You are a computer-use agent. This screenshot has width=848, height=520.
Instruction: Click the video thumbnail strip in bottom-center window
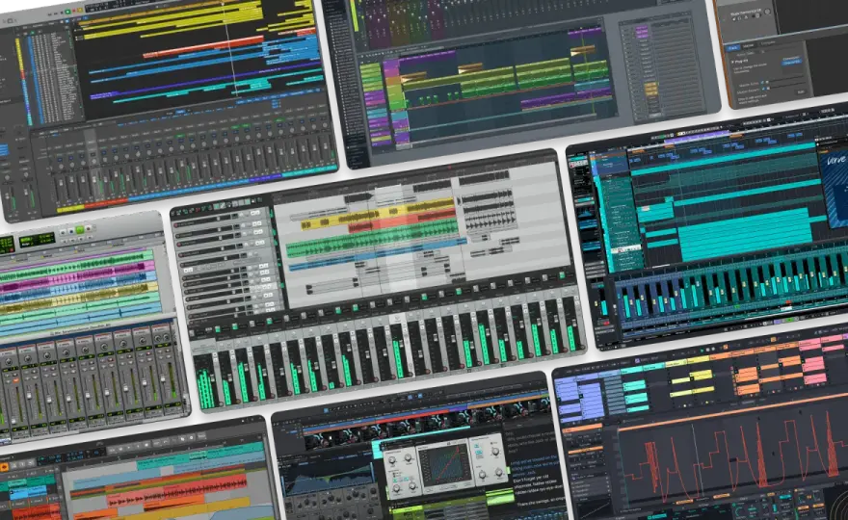pyautogui.click(x=427, y=425)
